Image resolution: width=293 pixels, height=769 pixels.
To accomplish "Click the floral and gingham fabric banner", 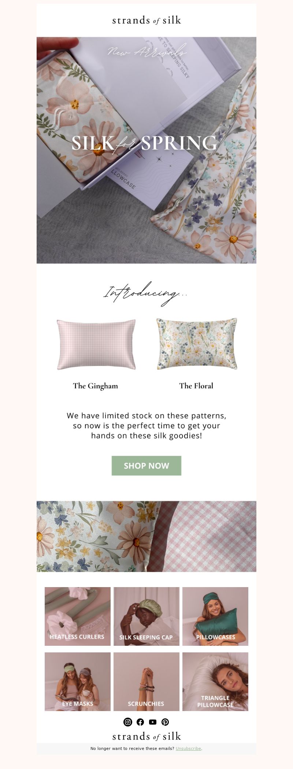I will click(146, 536).
